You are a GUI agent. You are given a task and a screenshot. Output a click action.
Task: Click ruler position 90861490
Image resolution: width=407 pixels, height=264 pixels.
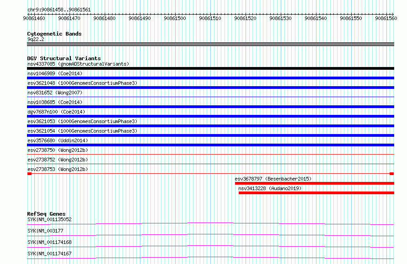(x=139, y=18)
